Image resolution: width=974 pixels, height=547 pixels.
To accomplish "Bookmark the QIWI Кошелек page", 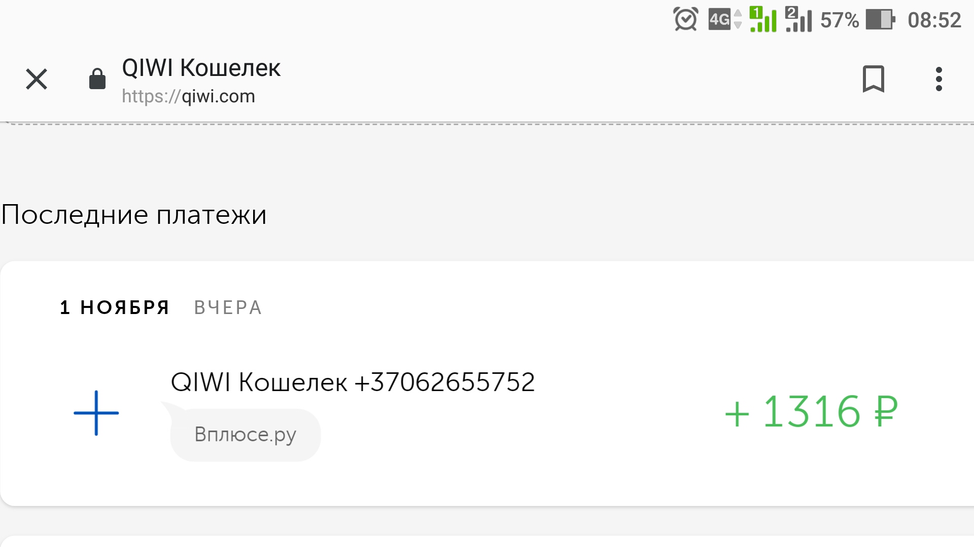I will (873, 79).
